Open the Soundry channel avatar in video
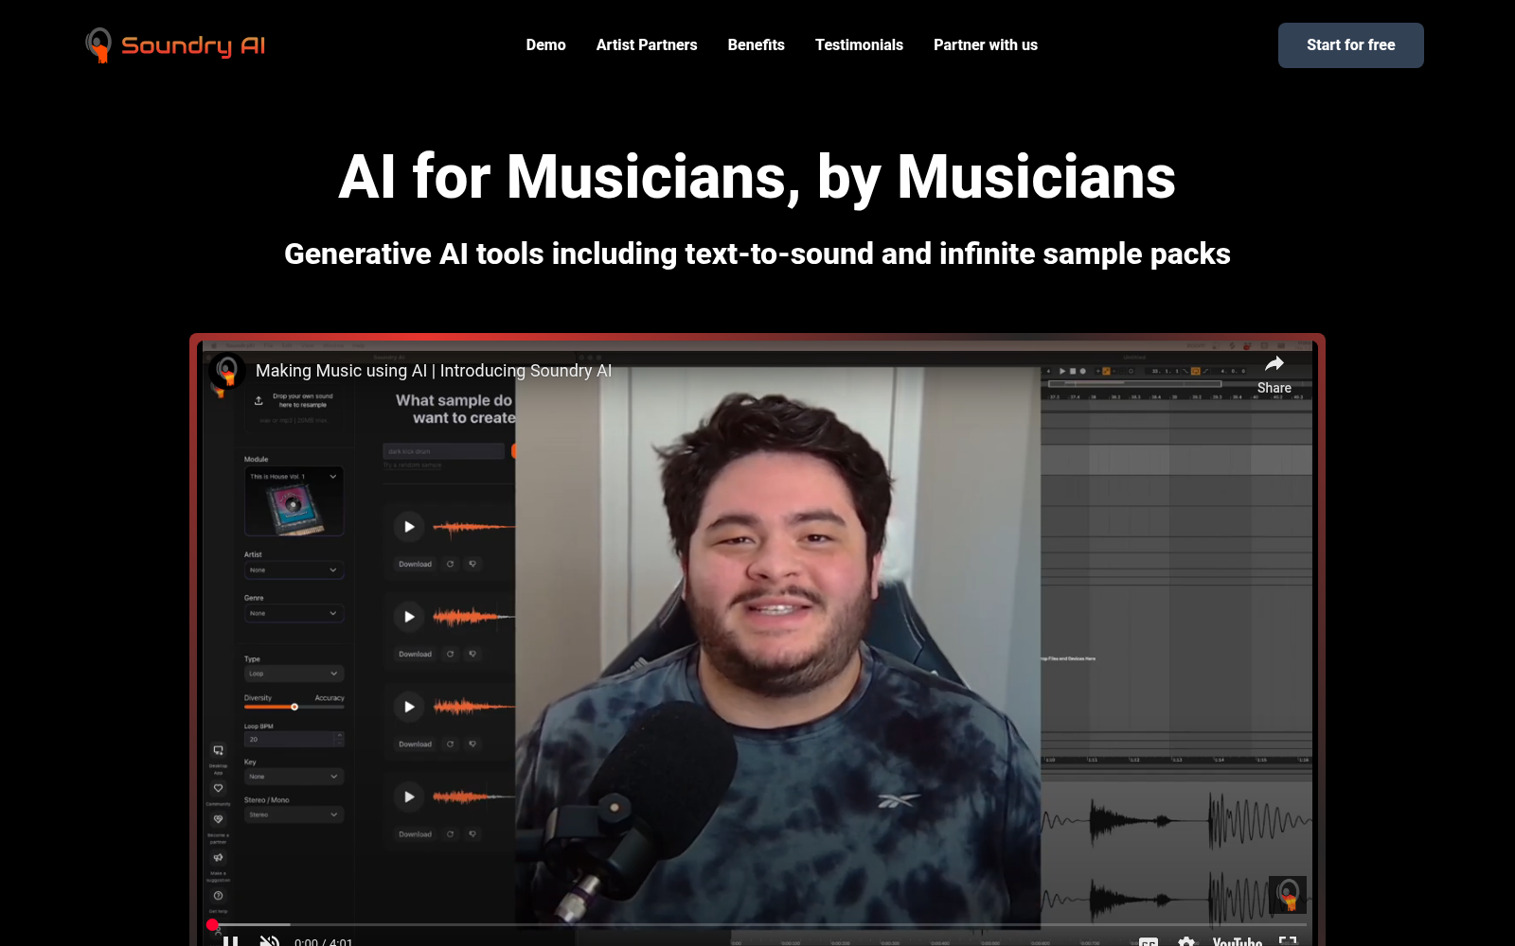 [x=227, y=370]
